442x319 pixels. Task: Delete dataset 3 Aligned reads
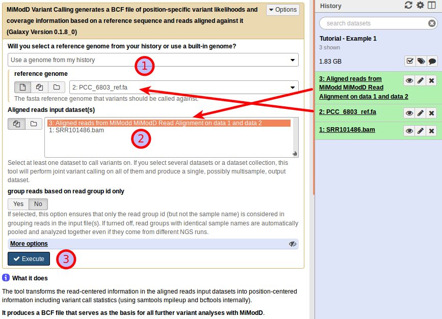(431, 81)
